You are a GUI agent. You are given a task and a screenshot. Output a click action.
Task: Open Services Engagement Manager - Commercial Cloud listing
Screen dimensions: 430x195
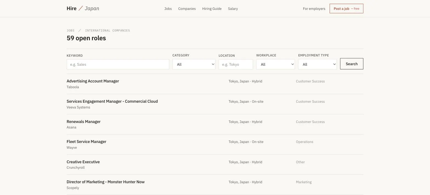click(x=112, y=101)
